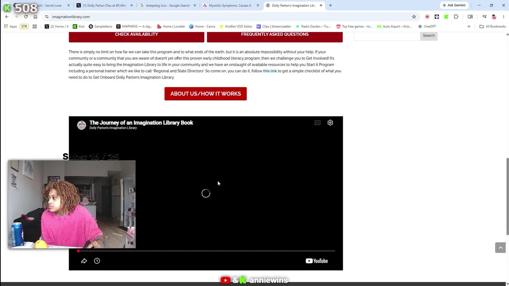The height and width of the screenshot is (286, 509).
Task: Open the Chrome profile avatar
Action: click(494, 17)
